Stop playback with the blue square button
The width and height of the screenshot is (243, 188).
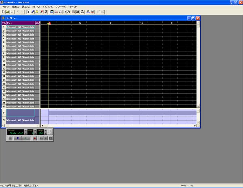(x=17, y=138)
